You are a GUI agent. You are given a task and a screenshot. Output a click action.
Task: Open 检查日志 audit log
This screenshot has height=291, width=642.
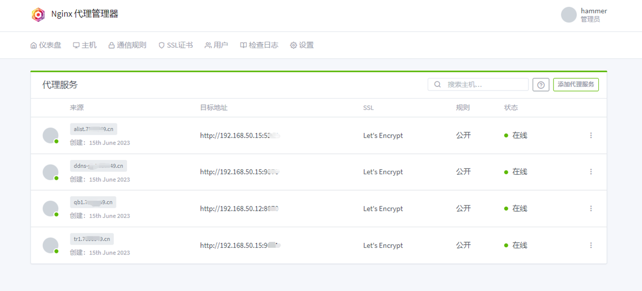(x=259, y=45)
